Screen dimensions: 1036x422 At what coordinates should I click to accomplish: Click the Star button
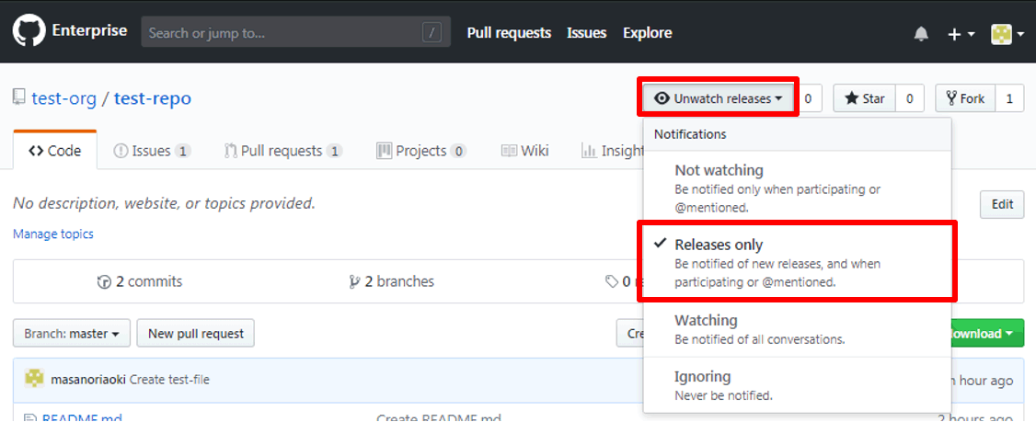coord(864,98)
